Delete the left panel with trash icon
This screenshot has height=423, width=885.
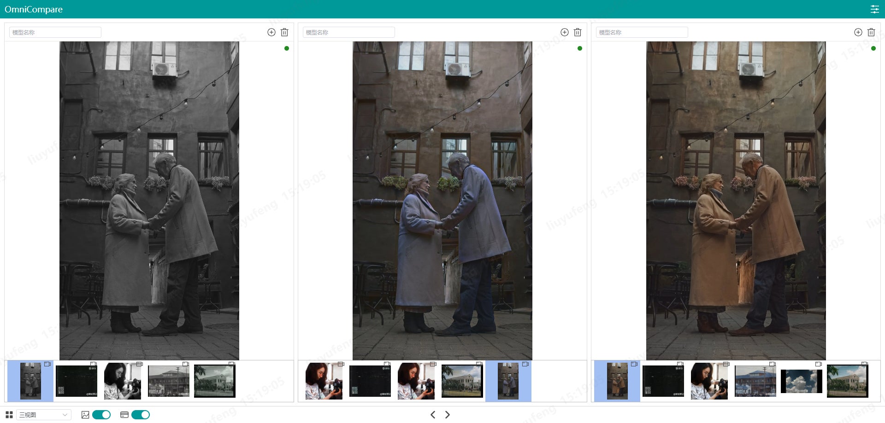click(284, 32)
